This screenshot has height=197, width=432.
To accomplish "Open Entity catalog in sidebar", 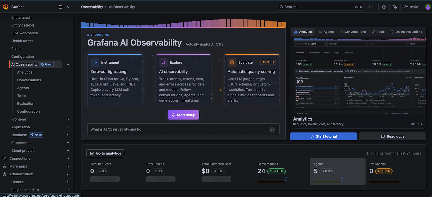I will point(23,25).
